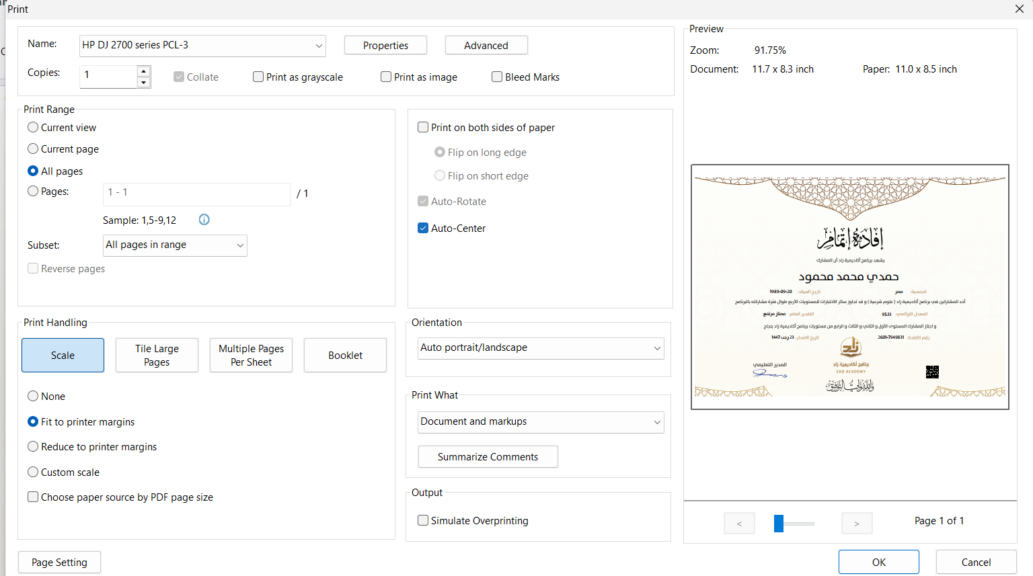Decrease copies with the down spinner arrow
The width and height of the screenshot is (1033, 576).
pyautogui.click(x=143, y=83)
